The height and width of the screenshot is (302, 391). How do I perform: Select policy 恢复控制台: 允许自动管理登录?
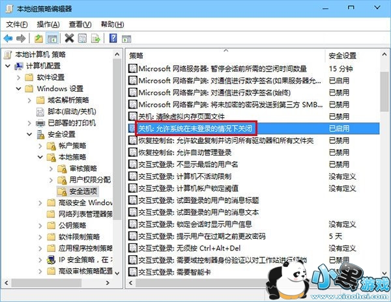185,152
